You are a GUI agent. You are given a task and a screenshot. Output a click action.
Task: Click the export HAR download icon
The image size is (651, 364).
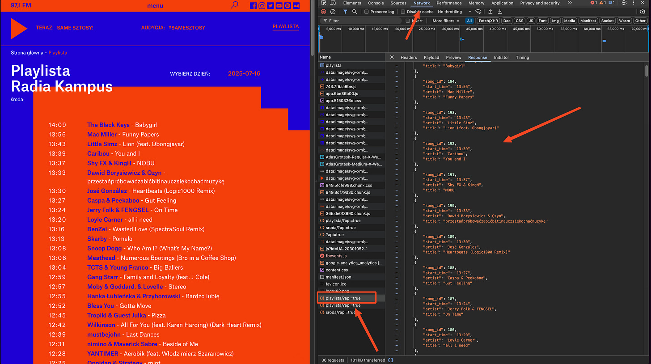[500, 12]
